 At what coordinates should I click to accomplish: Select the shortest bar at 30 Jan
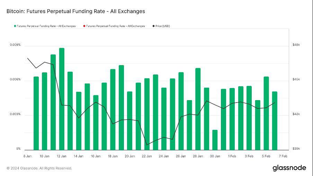(215, 140)
